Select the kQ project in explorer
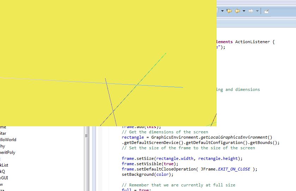 click(x=2, y=172)
